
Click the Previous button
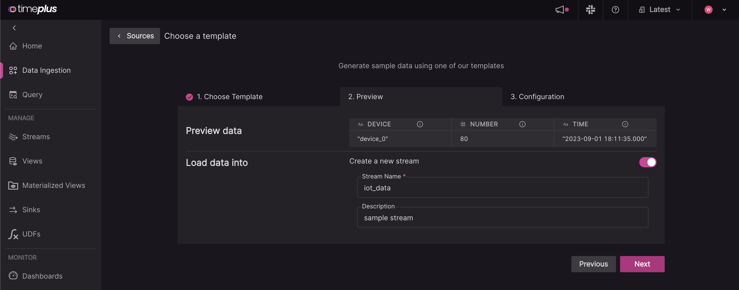tap(593, 264)
